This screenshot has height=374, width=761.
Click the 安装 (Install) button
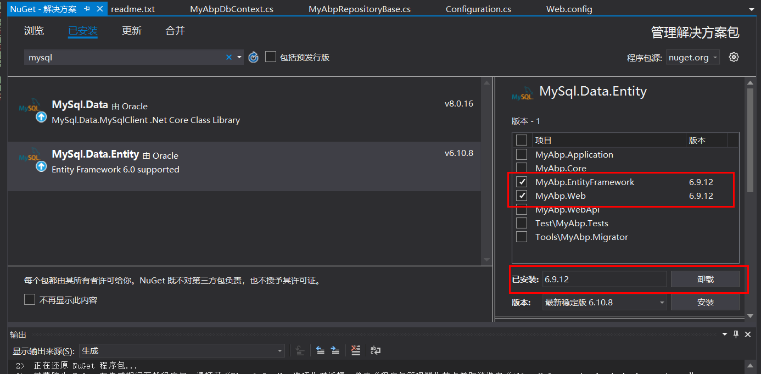[x=705, y=302]
